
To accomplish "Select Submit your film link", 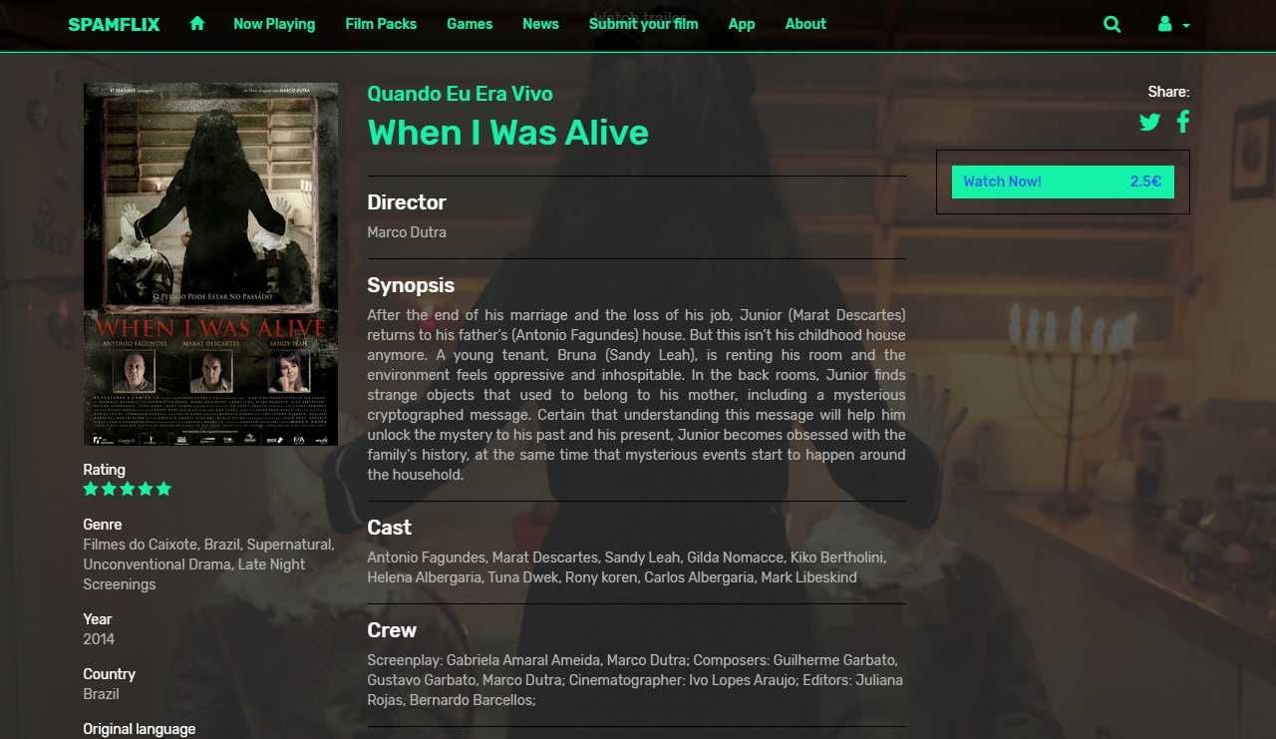I will tap(643, 24).
